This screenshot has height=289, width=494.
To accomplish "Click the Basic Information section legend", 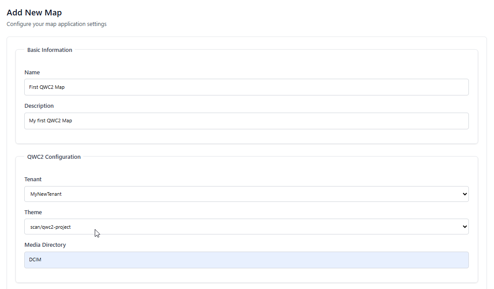I will click(50, 50).
